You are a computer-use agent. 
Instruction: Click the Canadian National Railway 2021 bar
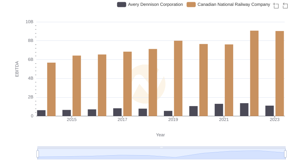(x=229, y=80)
